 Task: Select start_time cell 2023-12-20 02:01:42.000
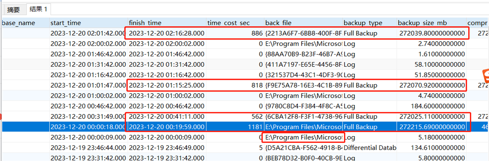click(88, 33)
